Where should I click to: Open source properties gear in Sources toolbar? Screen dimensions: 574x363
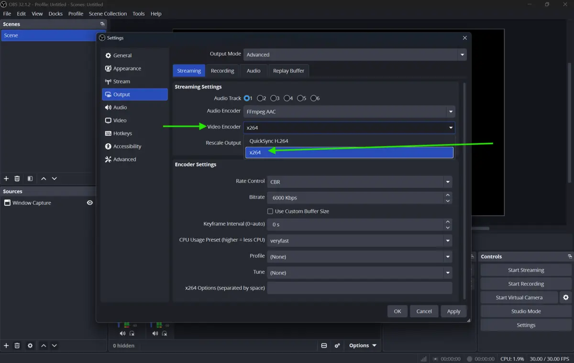pyautogui.click(x=30, y=345)
